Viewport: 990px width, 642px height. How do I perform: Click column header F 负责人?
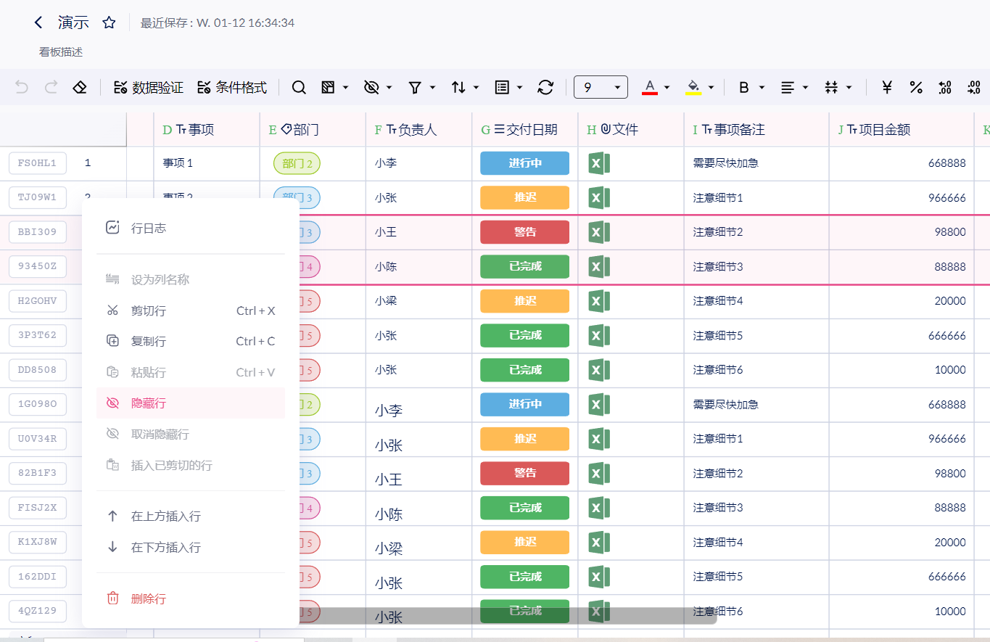click(418, 130)
